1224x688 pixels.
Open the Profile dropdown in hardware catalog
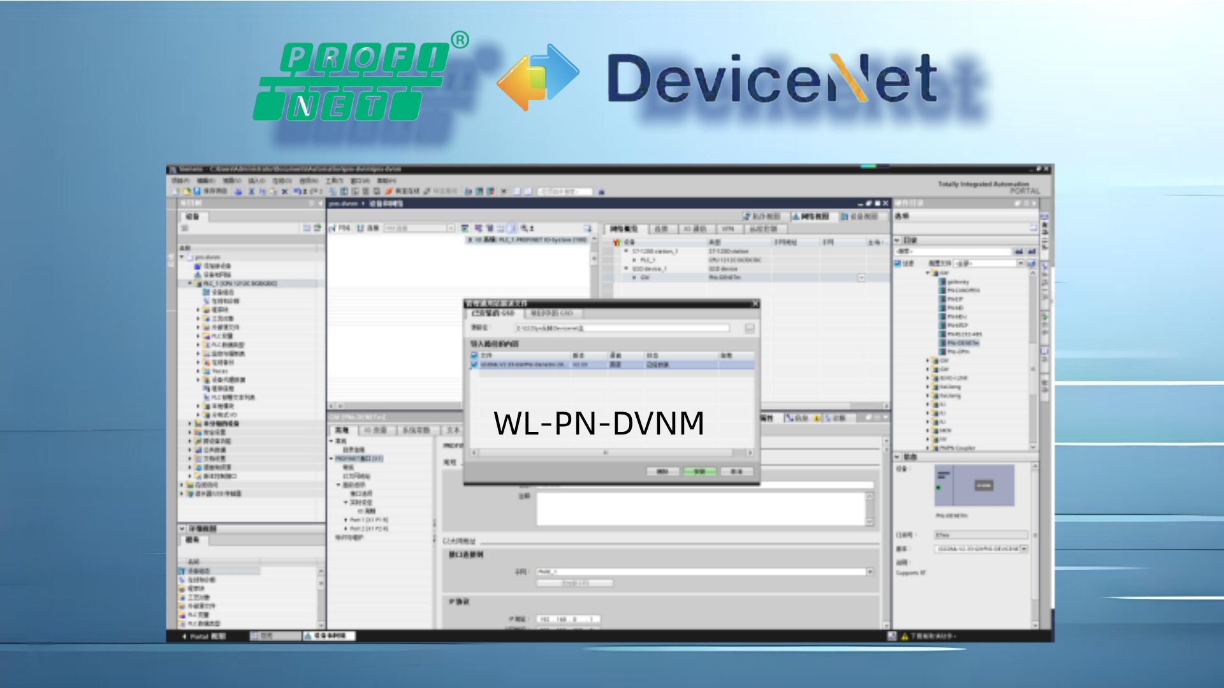pos(1020,263)
